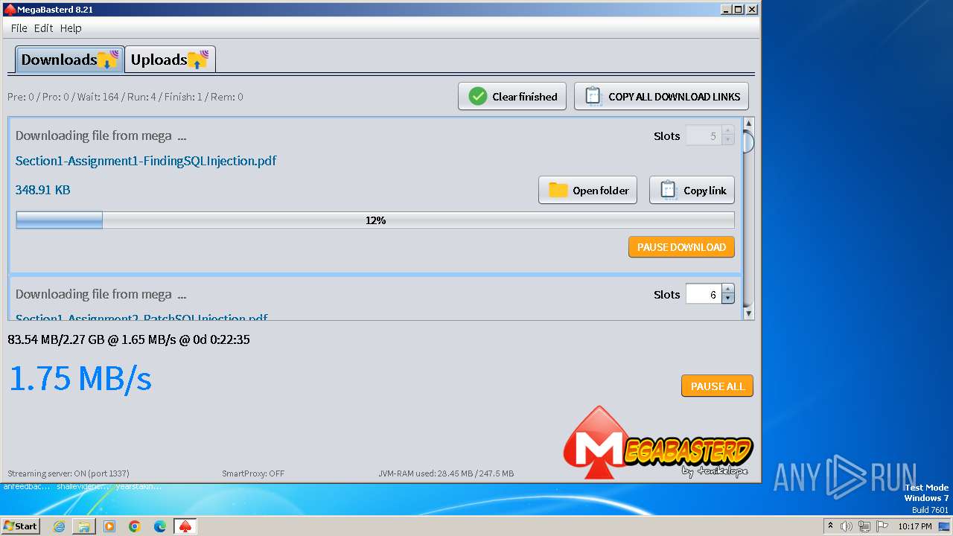Copy link of FindingSQLInjection.pdf download
This screenshot has height=536, width=953.
(692, 191)
